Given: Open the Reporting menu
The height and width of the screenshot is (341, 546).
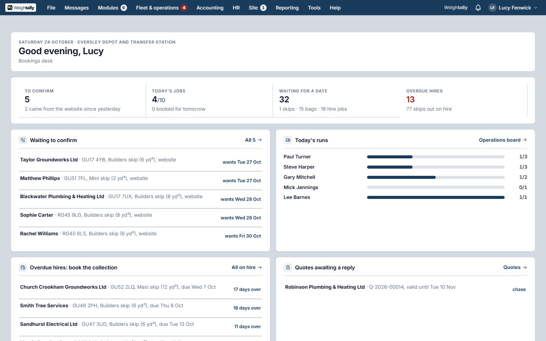Looking at the screenshot, I should coord(287,8).
